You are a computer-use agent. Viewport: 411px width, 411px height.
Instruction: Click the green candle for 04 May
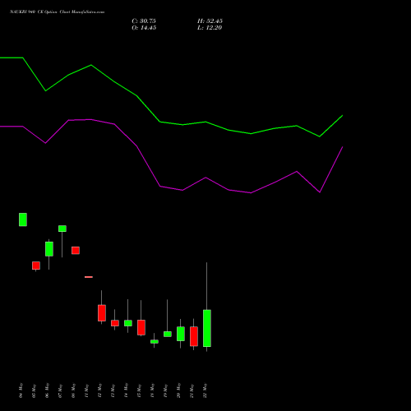[23, 219]
